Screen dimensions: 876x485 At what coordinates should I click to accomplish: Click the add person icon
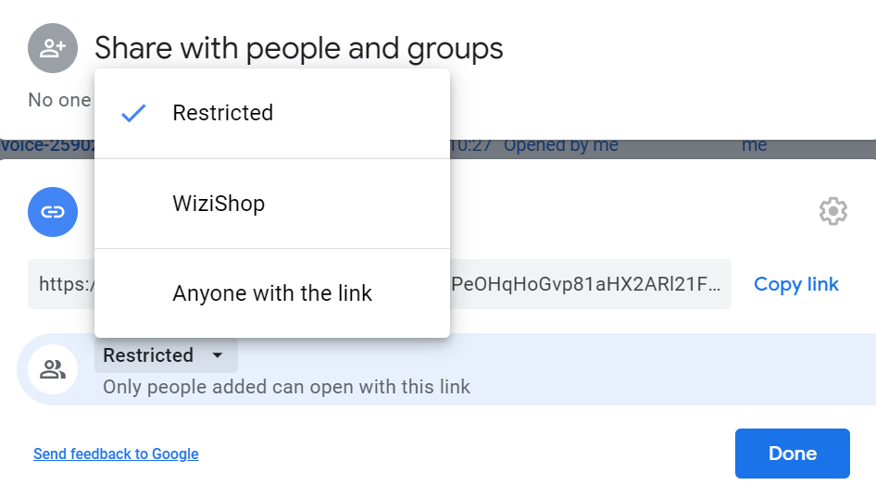53,48
